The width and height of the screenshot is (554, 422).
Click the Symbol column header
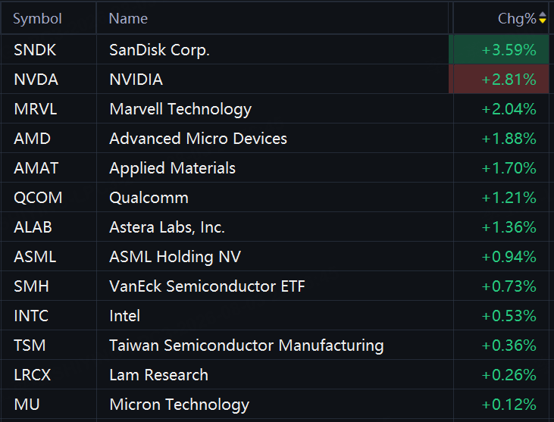[37, 19]
